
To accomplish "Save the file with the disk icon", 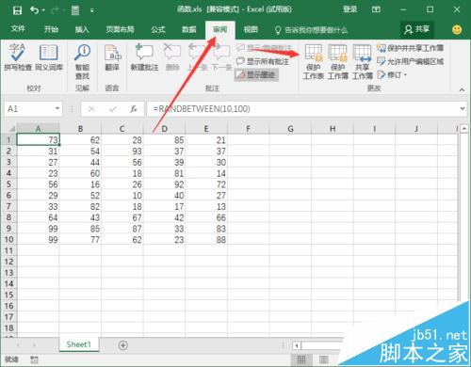I will 17,10.
